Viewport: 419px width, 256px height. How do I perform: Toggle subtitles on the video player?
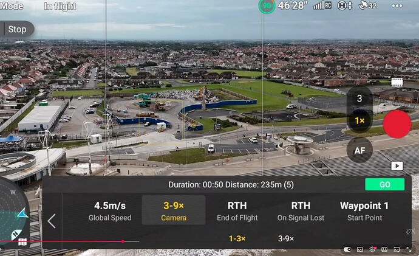(359, 249)
